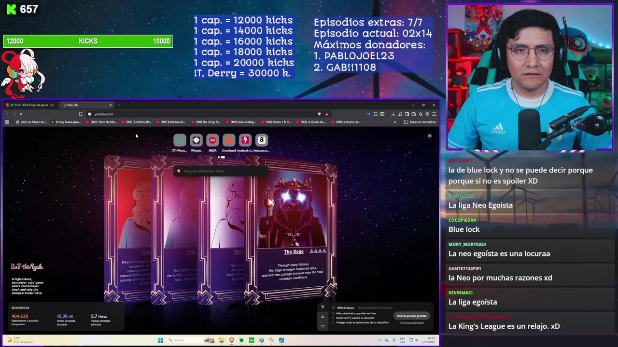Switch to the BLUE LOCK Golpe de gracia tab

point(32,105)
